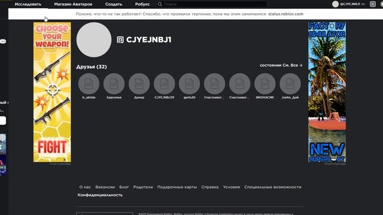
Task: Click the Premium badge icon beside CJYEJNBJ1
Action: pyautogui.click(x=120, y=40)
